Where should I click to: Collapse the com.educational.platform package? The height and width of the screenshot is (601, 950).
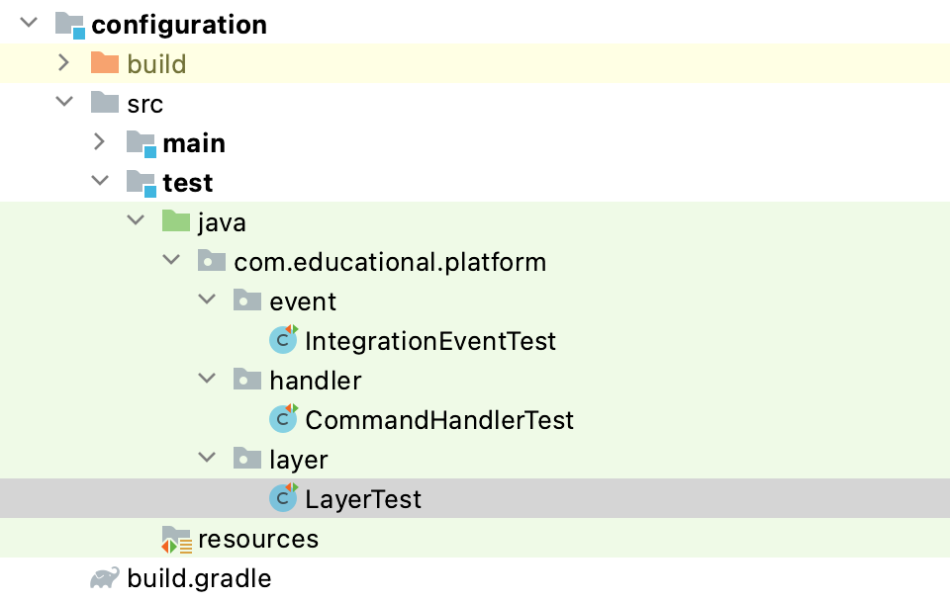(x=171, y=261)
